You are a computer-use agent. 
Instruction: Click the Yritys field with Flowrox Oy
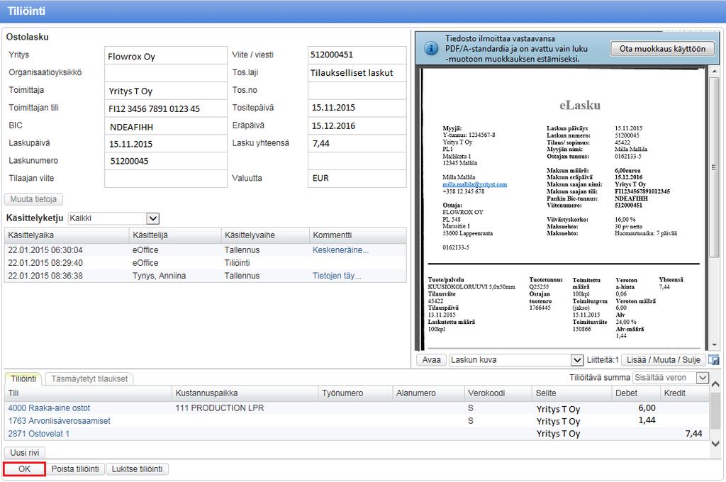166,55
